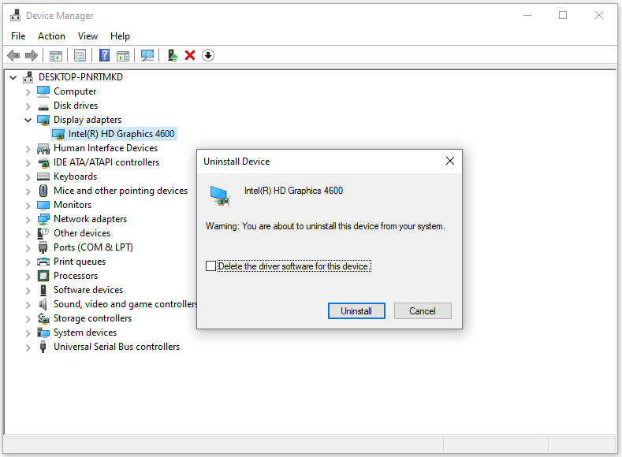622x457 pixels.
Task: Click the Software devices icon
Action: (43, 290)
